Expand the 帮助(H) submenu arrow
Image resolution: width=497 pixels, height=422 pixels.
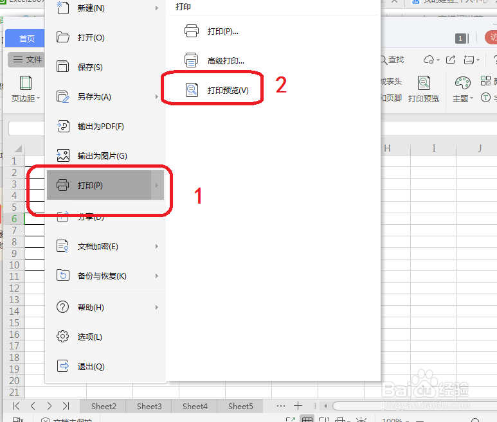click(x=157, y=308)
